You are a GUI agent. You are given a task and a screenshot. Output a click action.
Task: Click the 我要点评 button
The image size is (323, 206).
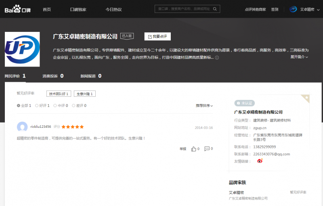pos(157,36)
